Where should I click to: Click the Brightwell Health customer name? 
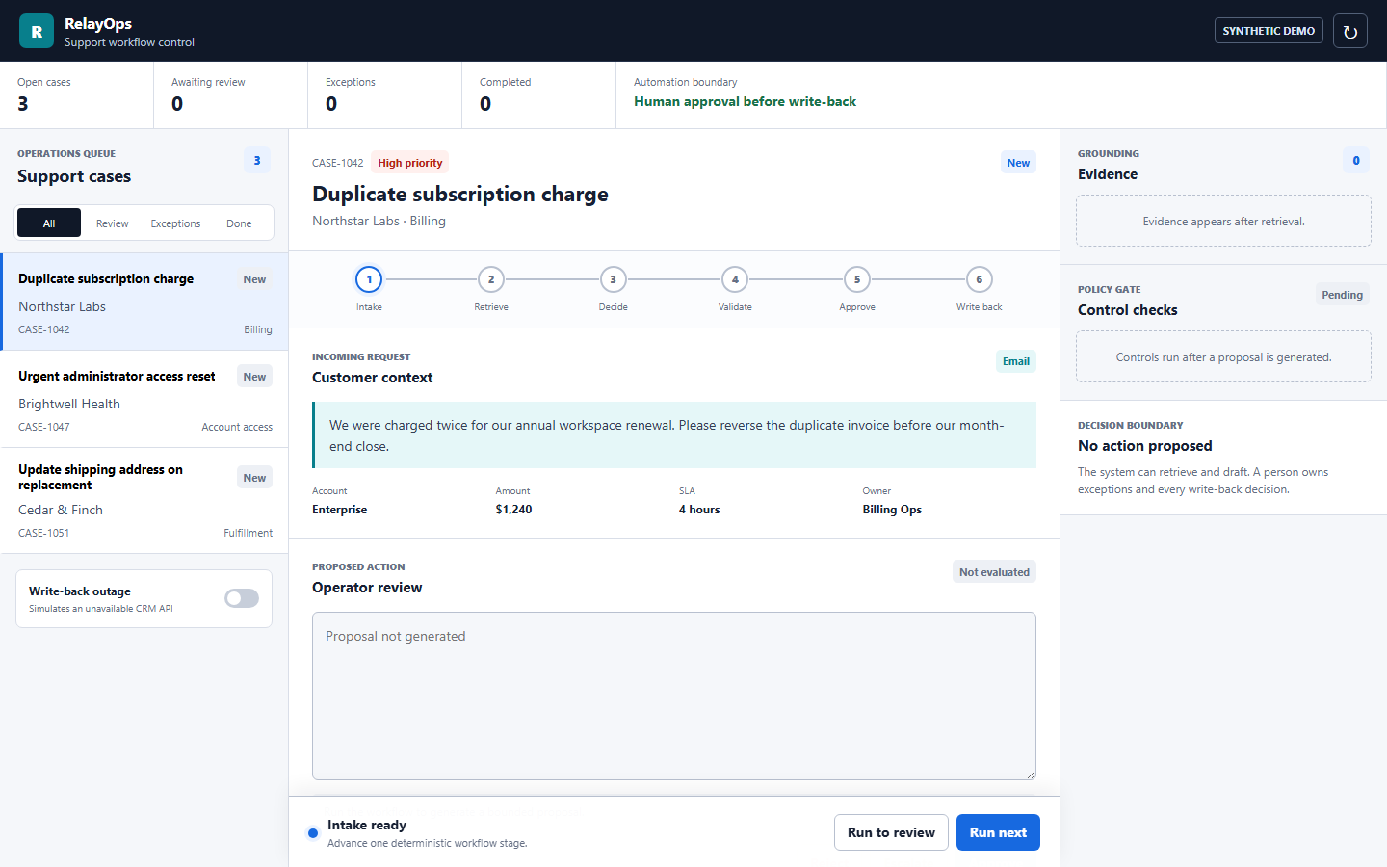pyautogui.click(x=69, y=404)
